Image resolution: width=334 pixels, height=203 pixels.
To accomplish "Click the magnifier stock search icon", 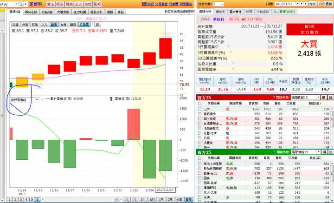I will coord(21,4).
